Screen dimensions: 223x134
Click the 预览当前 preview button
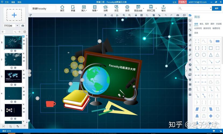point(138,8)
